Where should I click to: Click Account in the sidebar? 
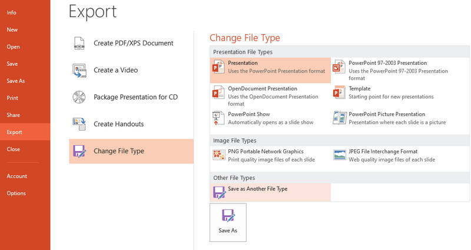coord(17,176)
